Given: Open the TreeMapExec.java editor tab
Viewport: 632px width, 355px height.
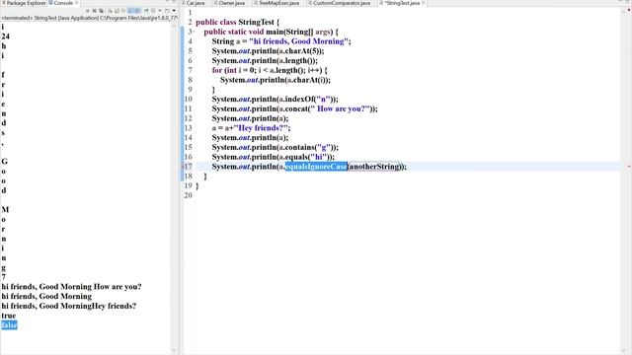Looking at the screenshot, I should 278,3.
